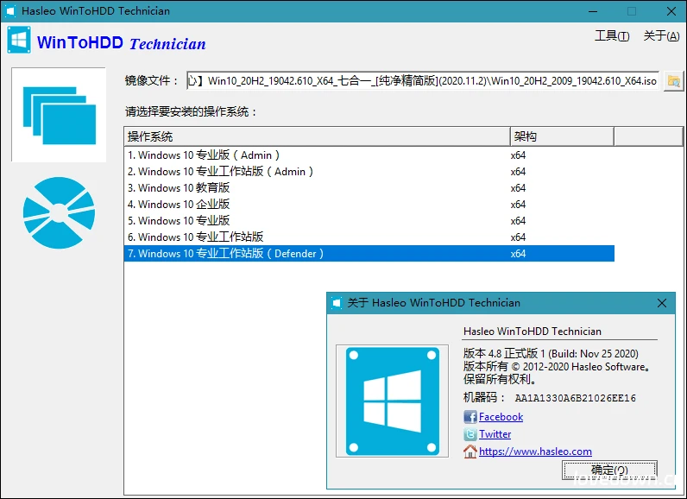The height and width of the screenshot is (499, 687).
Task: Click the 操作系统 column header
Action: pos(317,136)
